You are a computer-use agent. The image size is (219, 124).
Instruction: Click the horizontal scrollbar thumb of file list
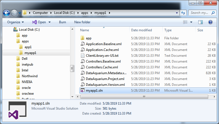(x=144, y=97)
